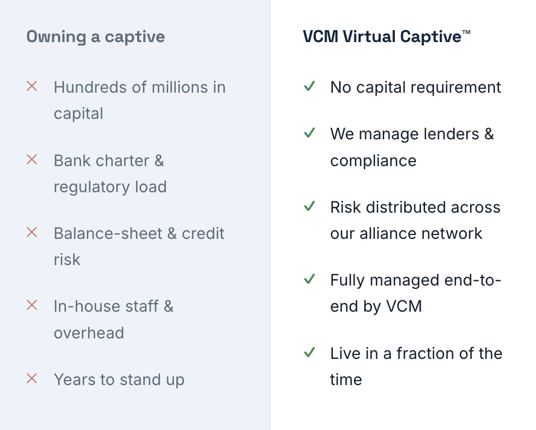
Task: Click the Hundreds of millions in capital text
Action: pos(140,100)
